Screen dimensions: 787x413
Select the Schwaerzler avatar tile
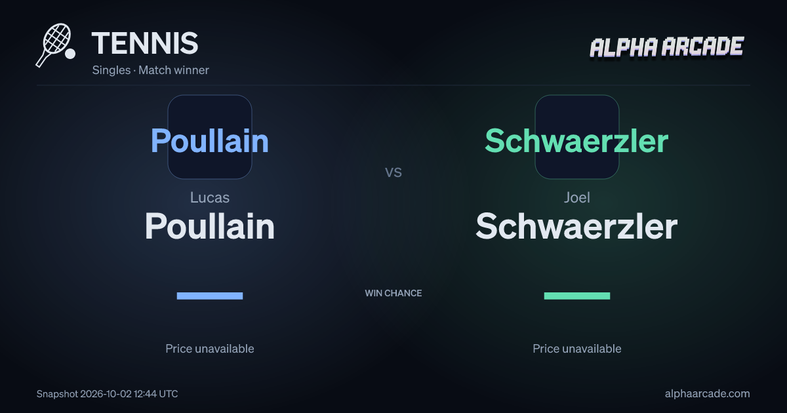pos(577,137)
